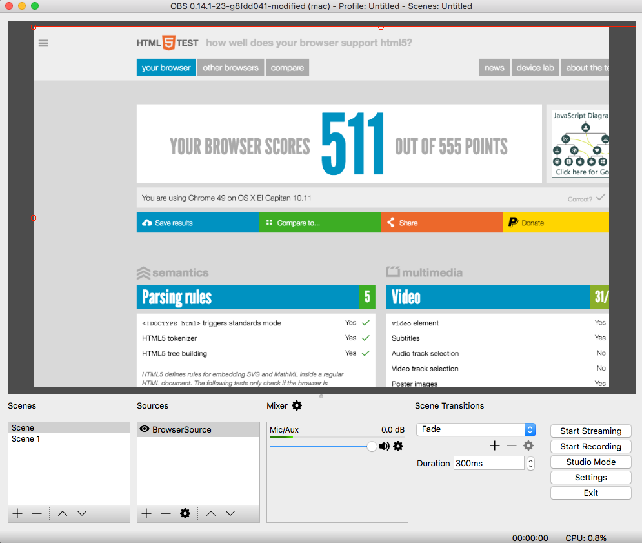Click orange 'Share' button in preview

(441, 223)
